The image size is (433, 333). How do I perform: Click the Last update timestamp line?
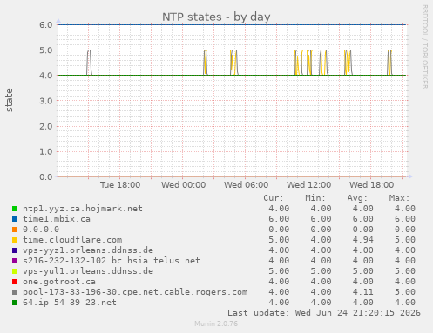(324, 313)
